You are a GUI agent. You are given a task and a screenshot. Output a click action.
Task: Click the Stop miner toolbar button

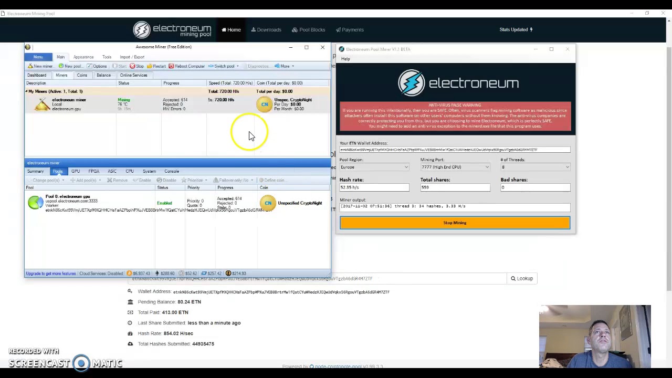pos(136,66)
